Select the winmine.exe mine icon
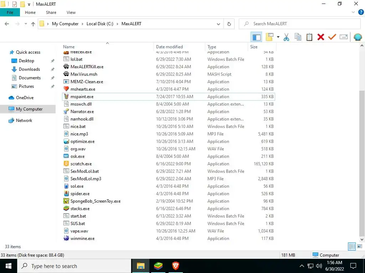This screenshot has height=273, width=365. coord(66,239)
